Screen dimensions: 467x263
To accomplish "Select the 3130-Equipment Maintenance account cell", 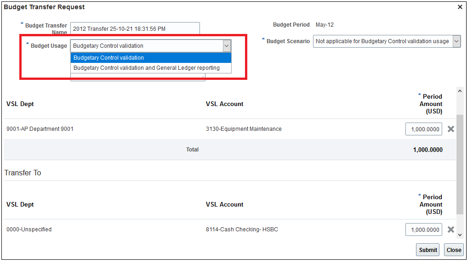I will (x=244, y=129).
